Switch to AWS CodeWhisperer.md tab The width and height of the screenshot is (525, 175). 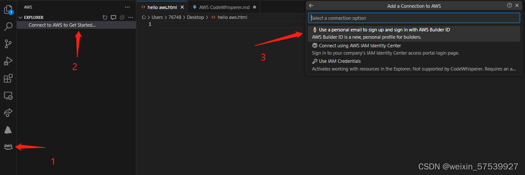tap(224, 7)
